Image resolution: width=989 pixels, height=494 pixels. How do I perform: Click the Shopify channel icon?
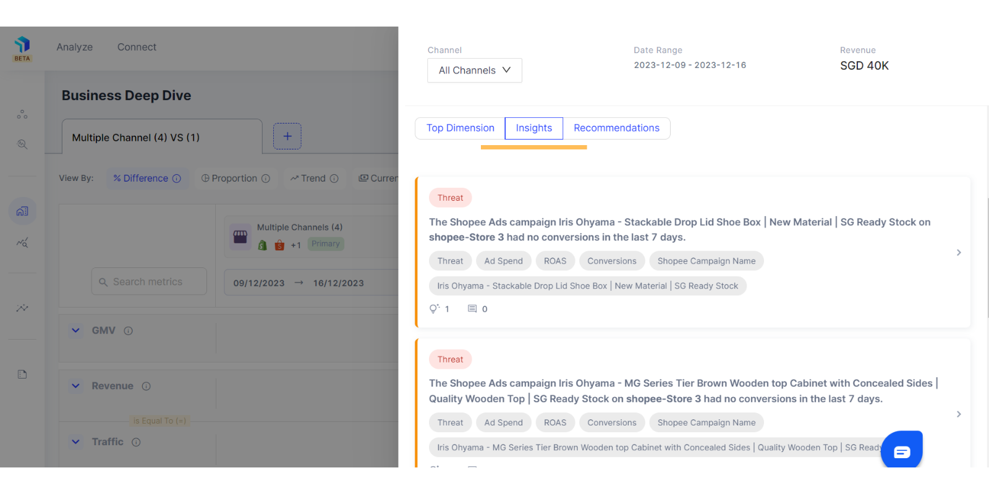pos(263,245)
